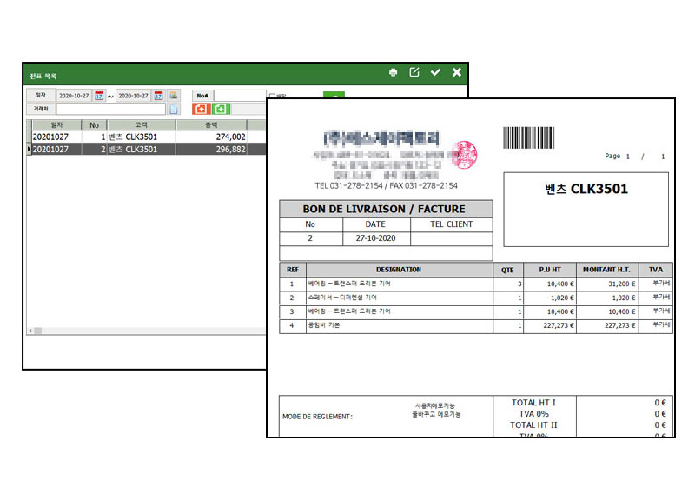
Task: Click the MONTANT H.T. column header
Action: [x=606, y=270]
